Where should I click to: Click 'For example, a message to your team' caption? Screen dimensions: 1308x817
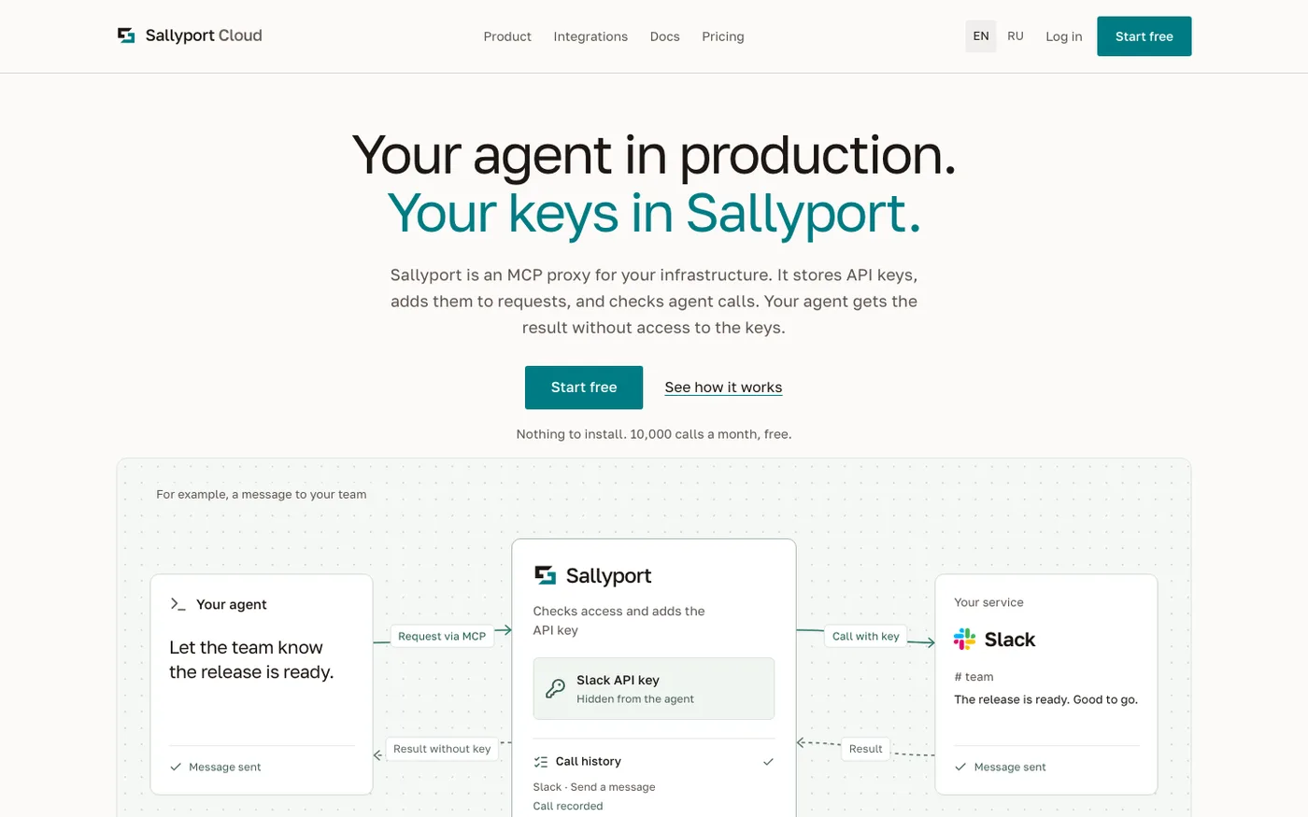[262, 494]
